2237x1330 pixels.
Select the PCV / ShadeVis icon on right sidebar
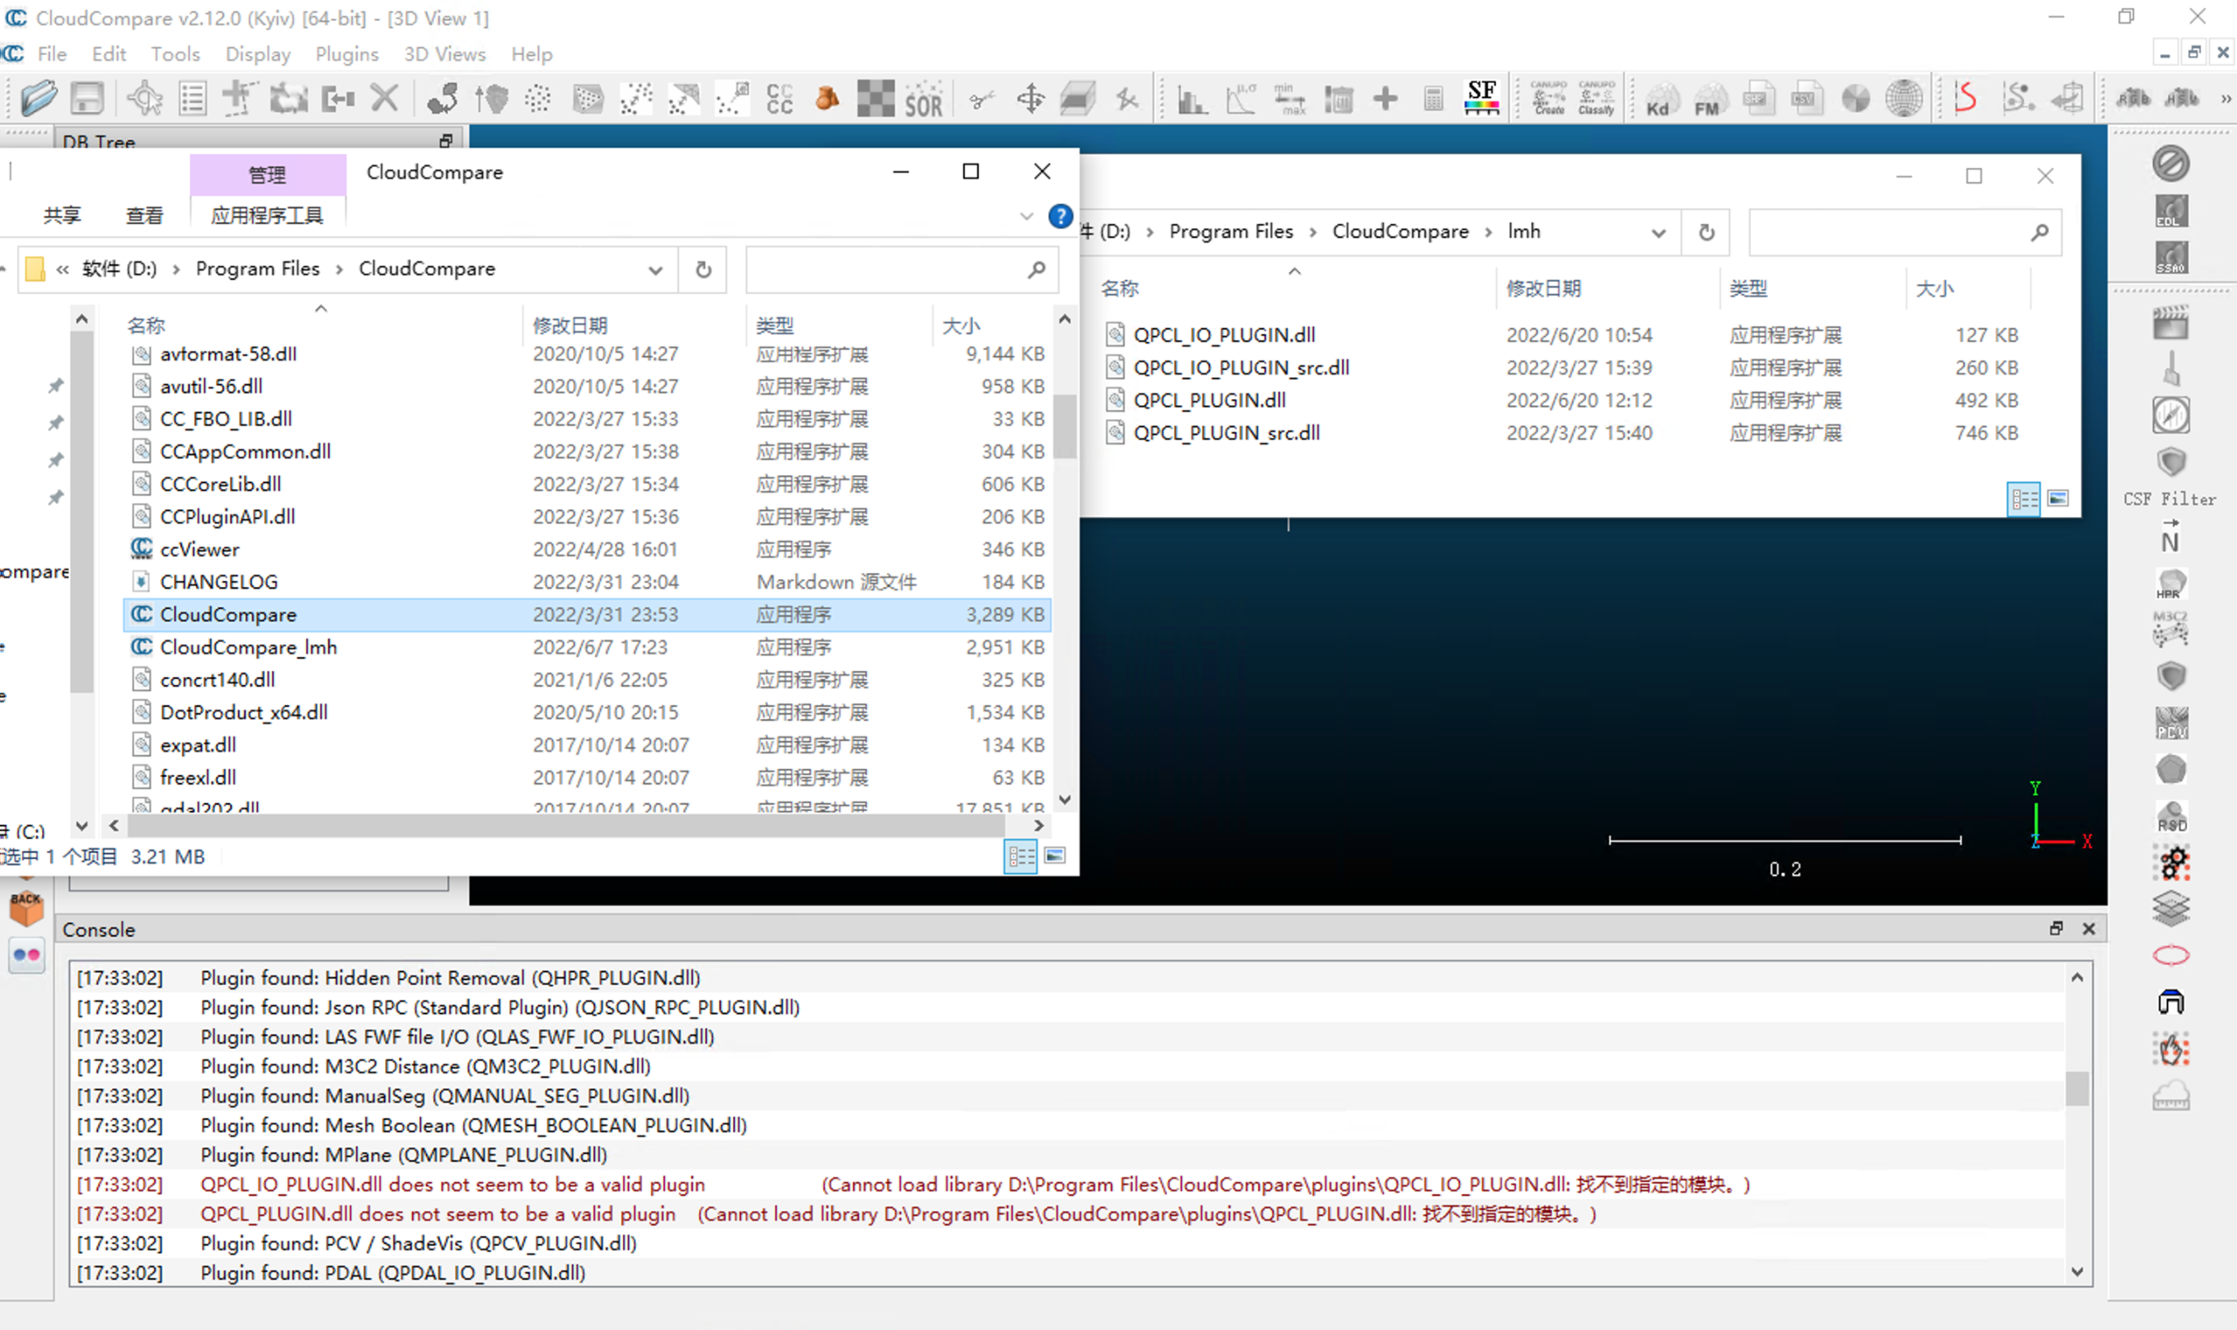click(2172, 724)
